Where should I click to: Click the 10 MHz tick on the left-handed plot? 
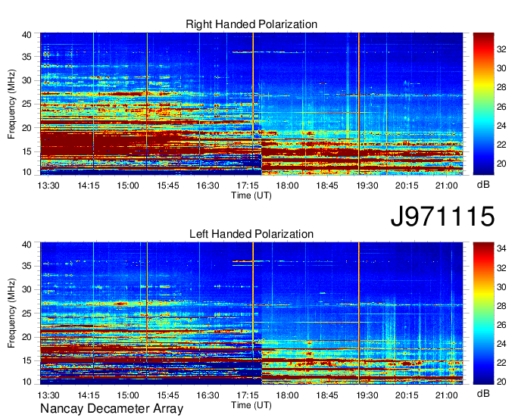[27, 382]
